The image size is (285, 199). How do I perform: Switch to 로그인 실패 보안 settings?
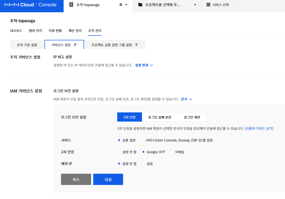pos(160,117)
